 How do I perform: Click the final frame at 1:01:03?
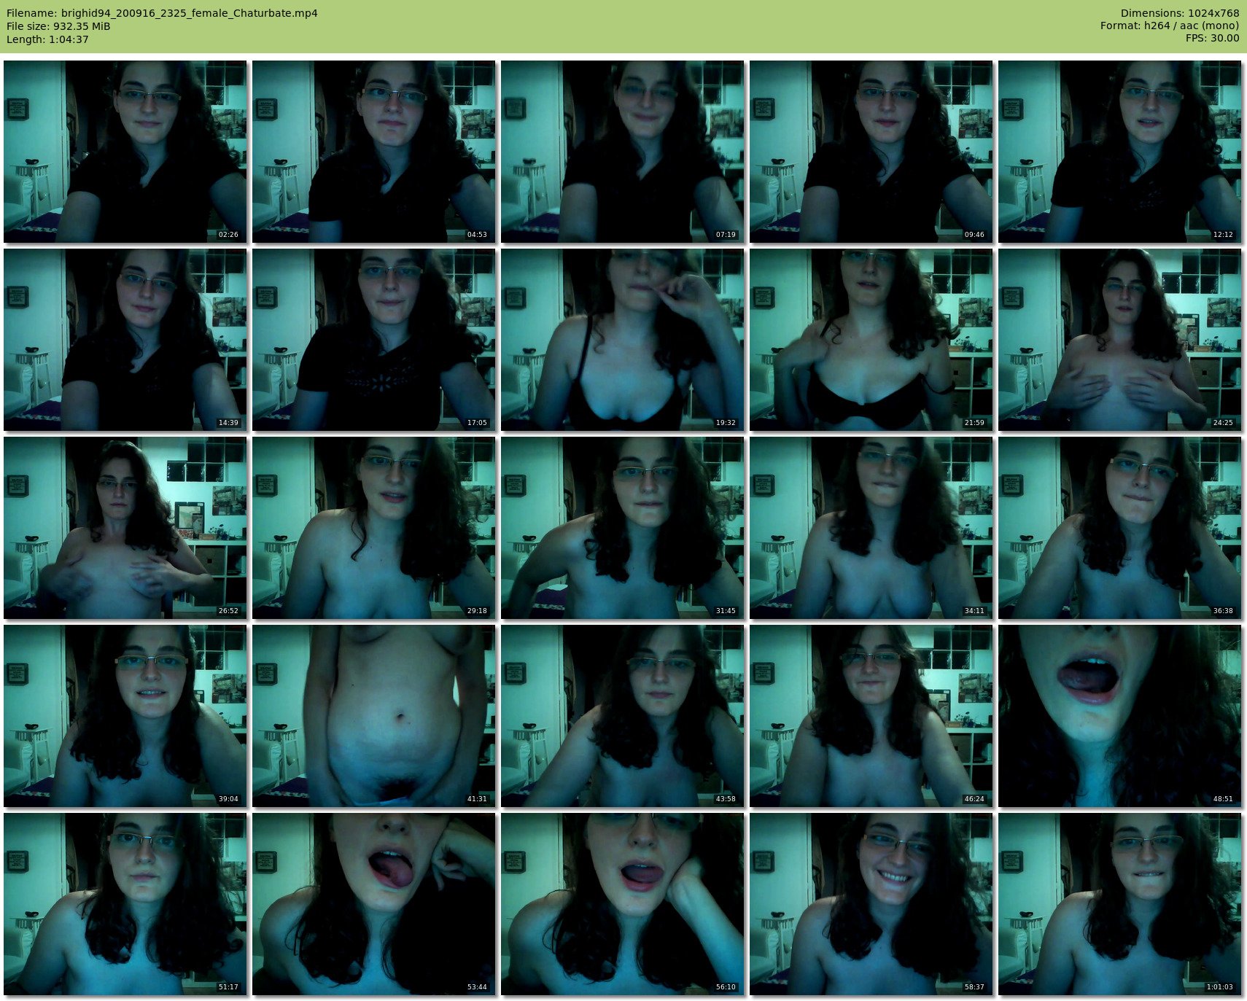[x=1119, y=903]
